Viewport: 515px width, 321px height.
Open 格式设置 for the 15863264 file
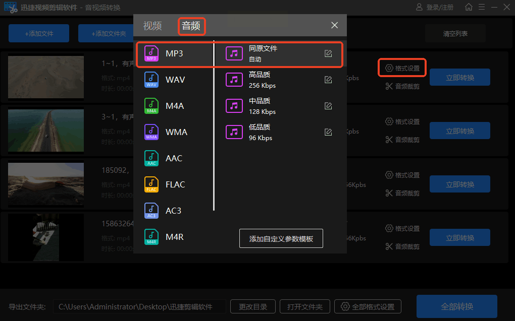[x=402, y=229]
